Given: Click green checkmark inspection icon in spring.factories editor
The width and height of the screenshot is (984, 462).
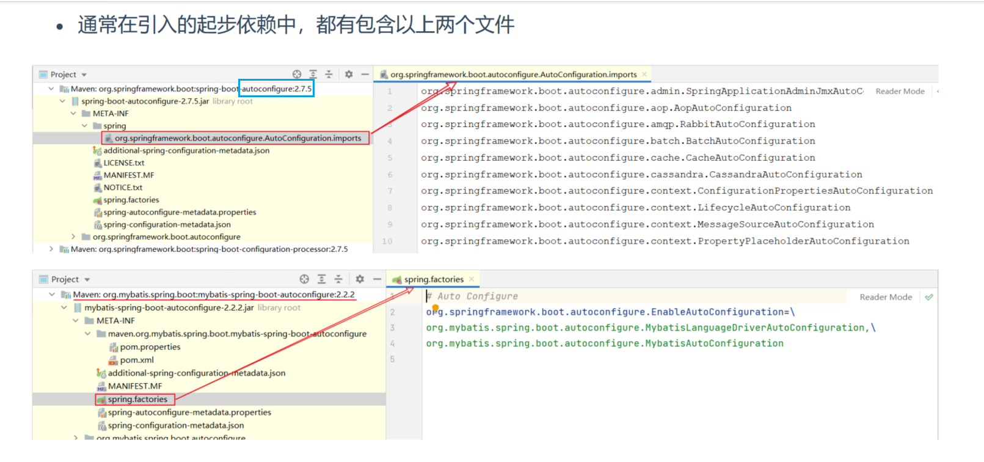Looking at the screenshot, I should [929, 297].
